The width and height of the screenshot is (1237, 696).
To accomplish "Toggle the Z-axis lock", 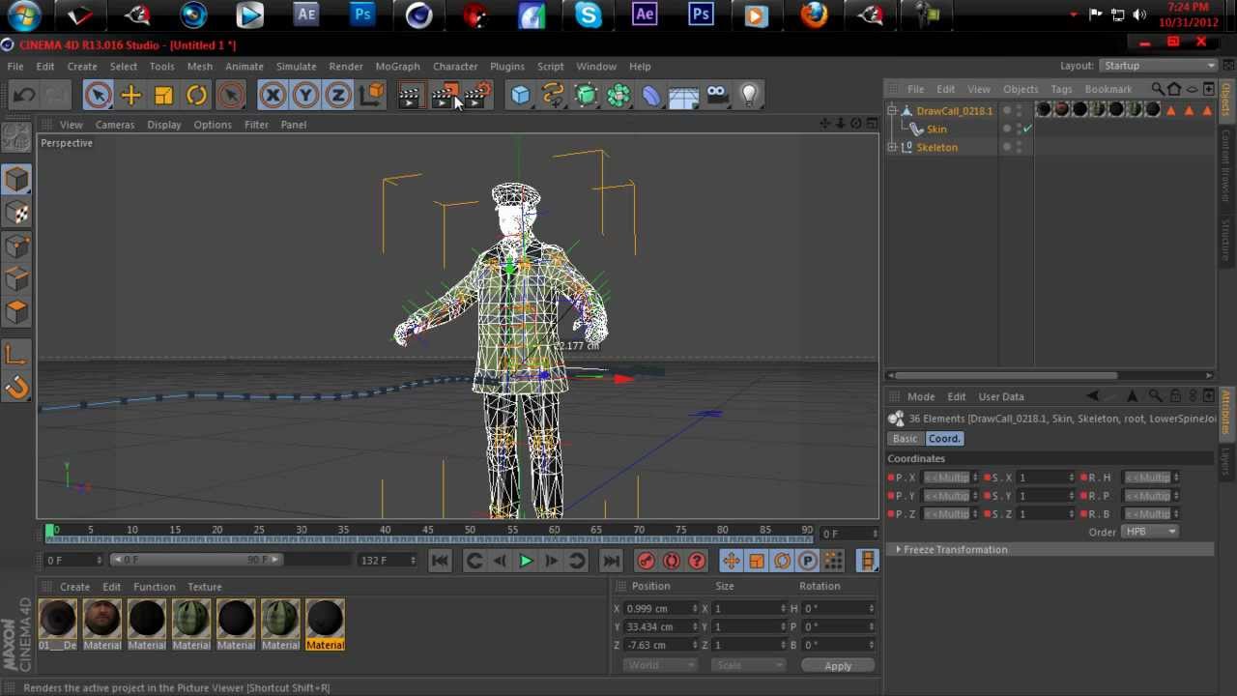I will coord(337,95).
